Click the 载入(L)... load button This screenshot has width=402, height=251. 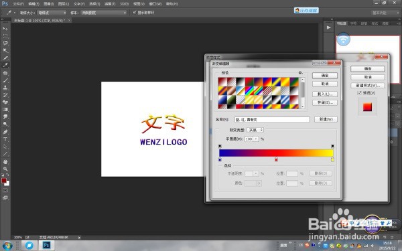pos(325,94)
